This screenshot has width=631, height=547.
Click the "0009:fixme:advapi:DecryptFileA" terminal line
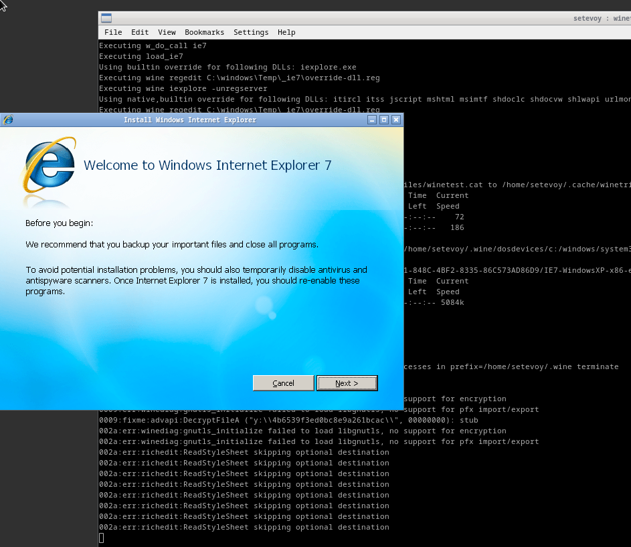point(288,421)
